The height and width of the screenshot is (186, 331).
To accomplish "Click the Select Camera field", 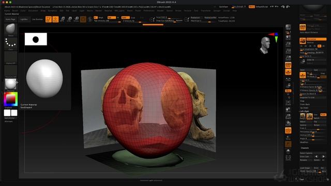I will (313, 153).
